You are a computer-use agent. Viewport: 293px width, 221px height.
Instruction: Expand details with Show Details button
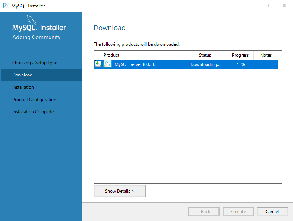120,191
